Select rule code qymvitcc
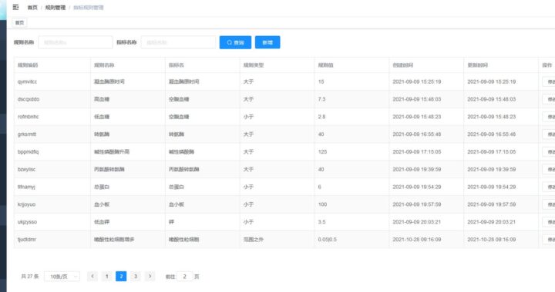Image resolution: width=555 pixels, height=292 pixels. point(27,81)
